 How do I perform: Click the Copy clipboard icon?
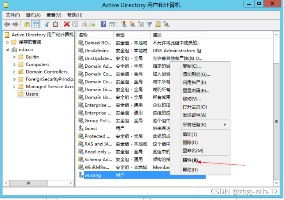point(55,24)
